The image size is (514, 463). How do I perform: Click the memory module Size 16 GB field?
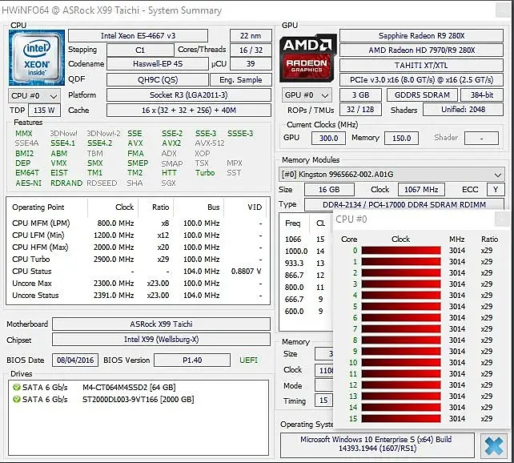coord(329,190)
